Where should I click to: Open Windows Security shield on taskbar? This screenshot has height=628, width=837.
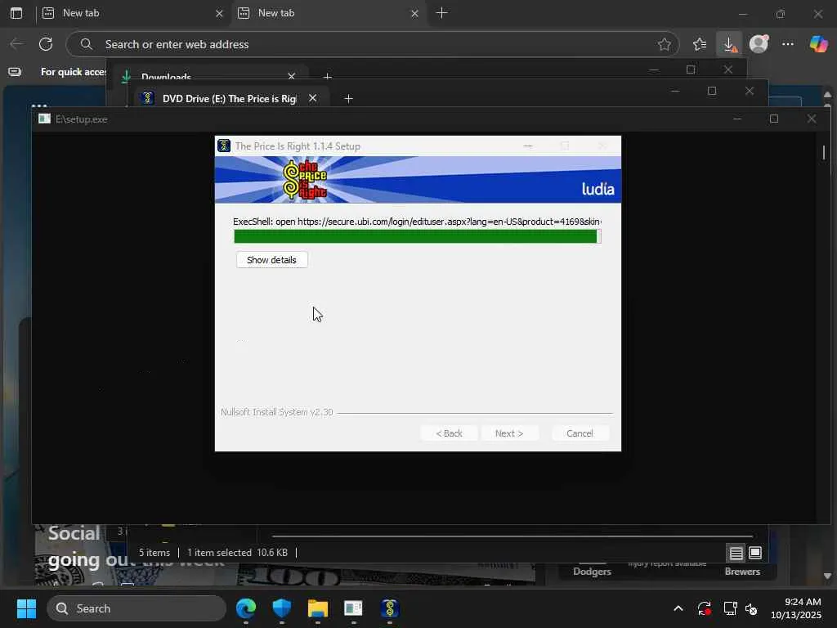(x=281, y=608)
